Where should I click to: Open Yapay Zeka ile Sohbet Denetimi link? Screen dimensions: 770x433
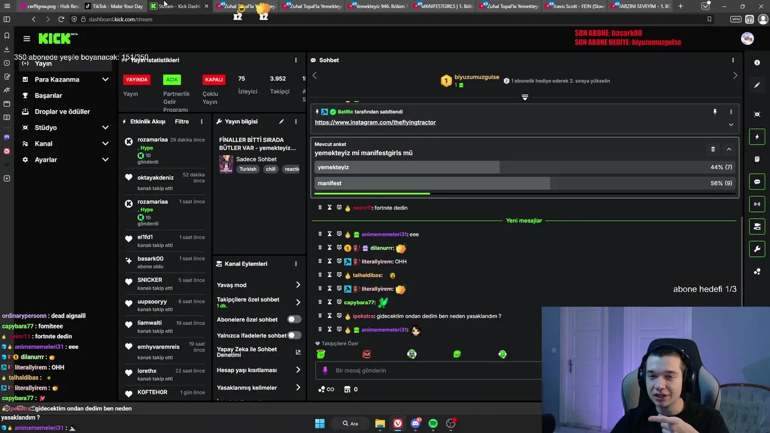259,352
